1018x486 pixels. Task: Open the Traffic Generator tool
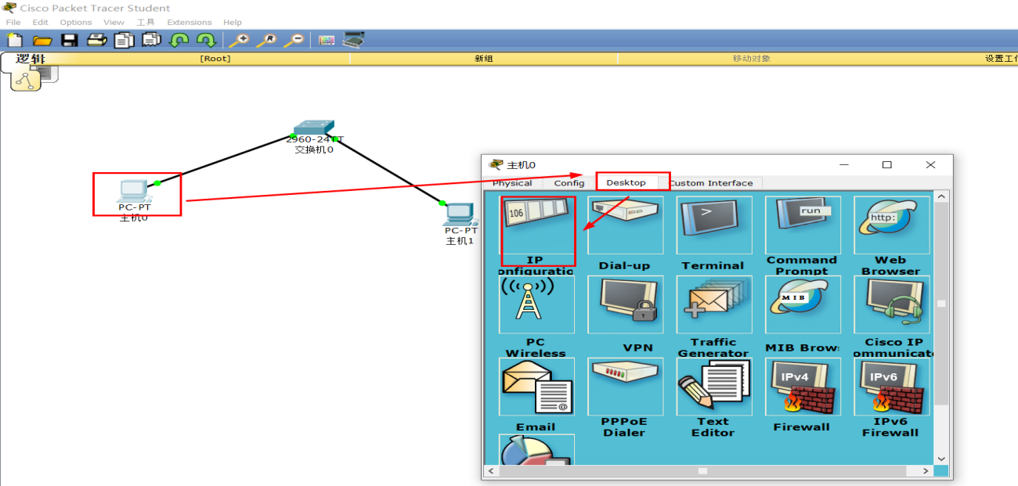714,305
